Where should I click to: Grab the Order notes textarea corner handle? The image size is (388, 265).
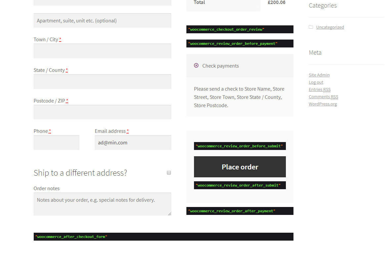click(x=170, y=214)
